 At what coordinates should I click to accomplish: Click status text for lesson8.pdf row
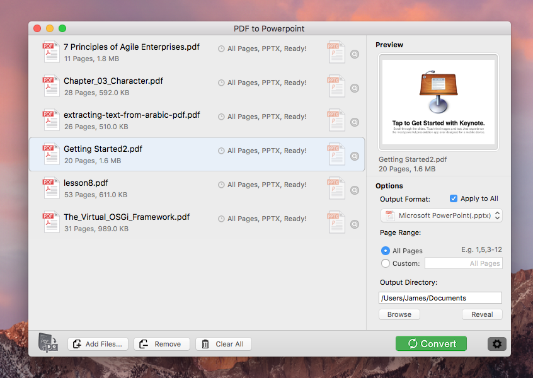(x=267, y=185)
